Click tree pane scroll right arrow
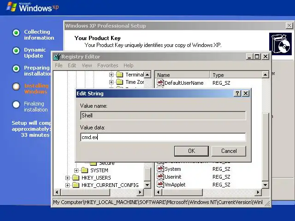 140,192
